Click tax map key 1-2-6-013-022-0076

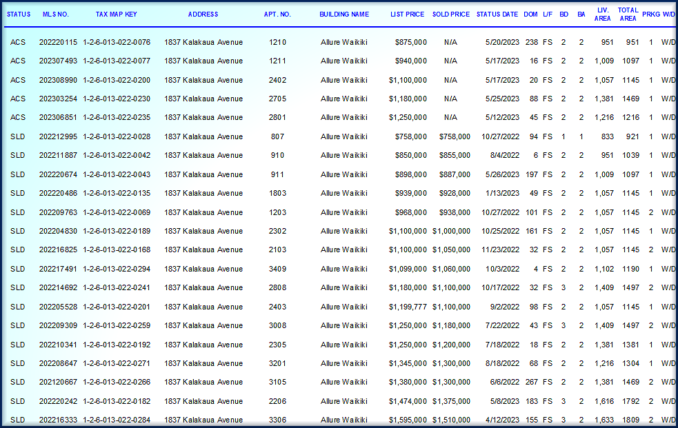[117, 42]
